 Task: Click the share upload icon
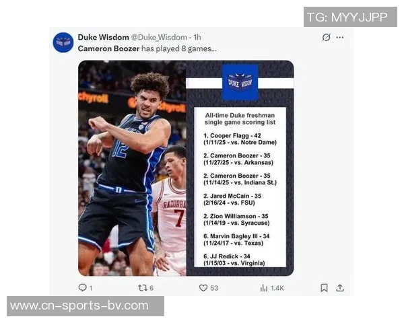340,288
